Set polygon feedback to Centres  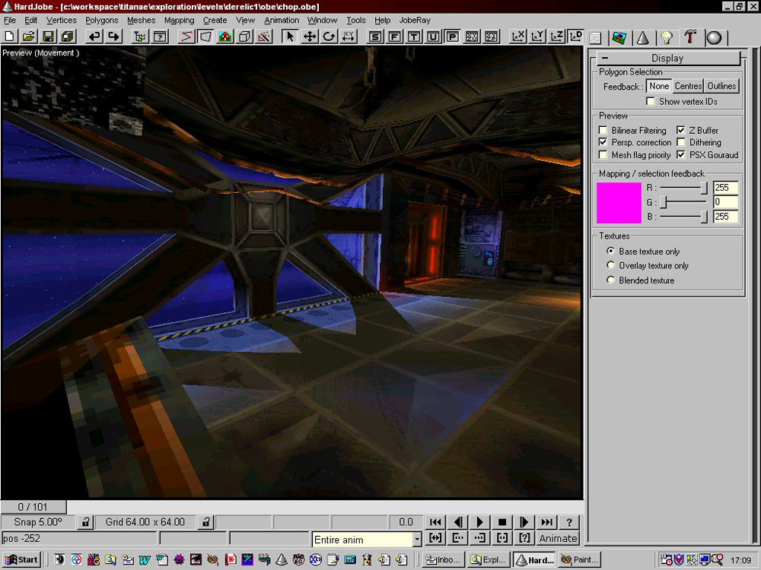[x=688, y=86]
